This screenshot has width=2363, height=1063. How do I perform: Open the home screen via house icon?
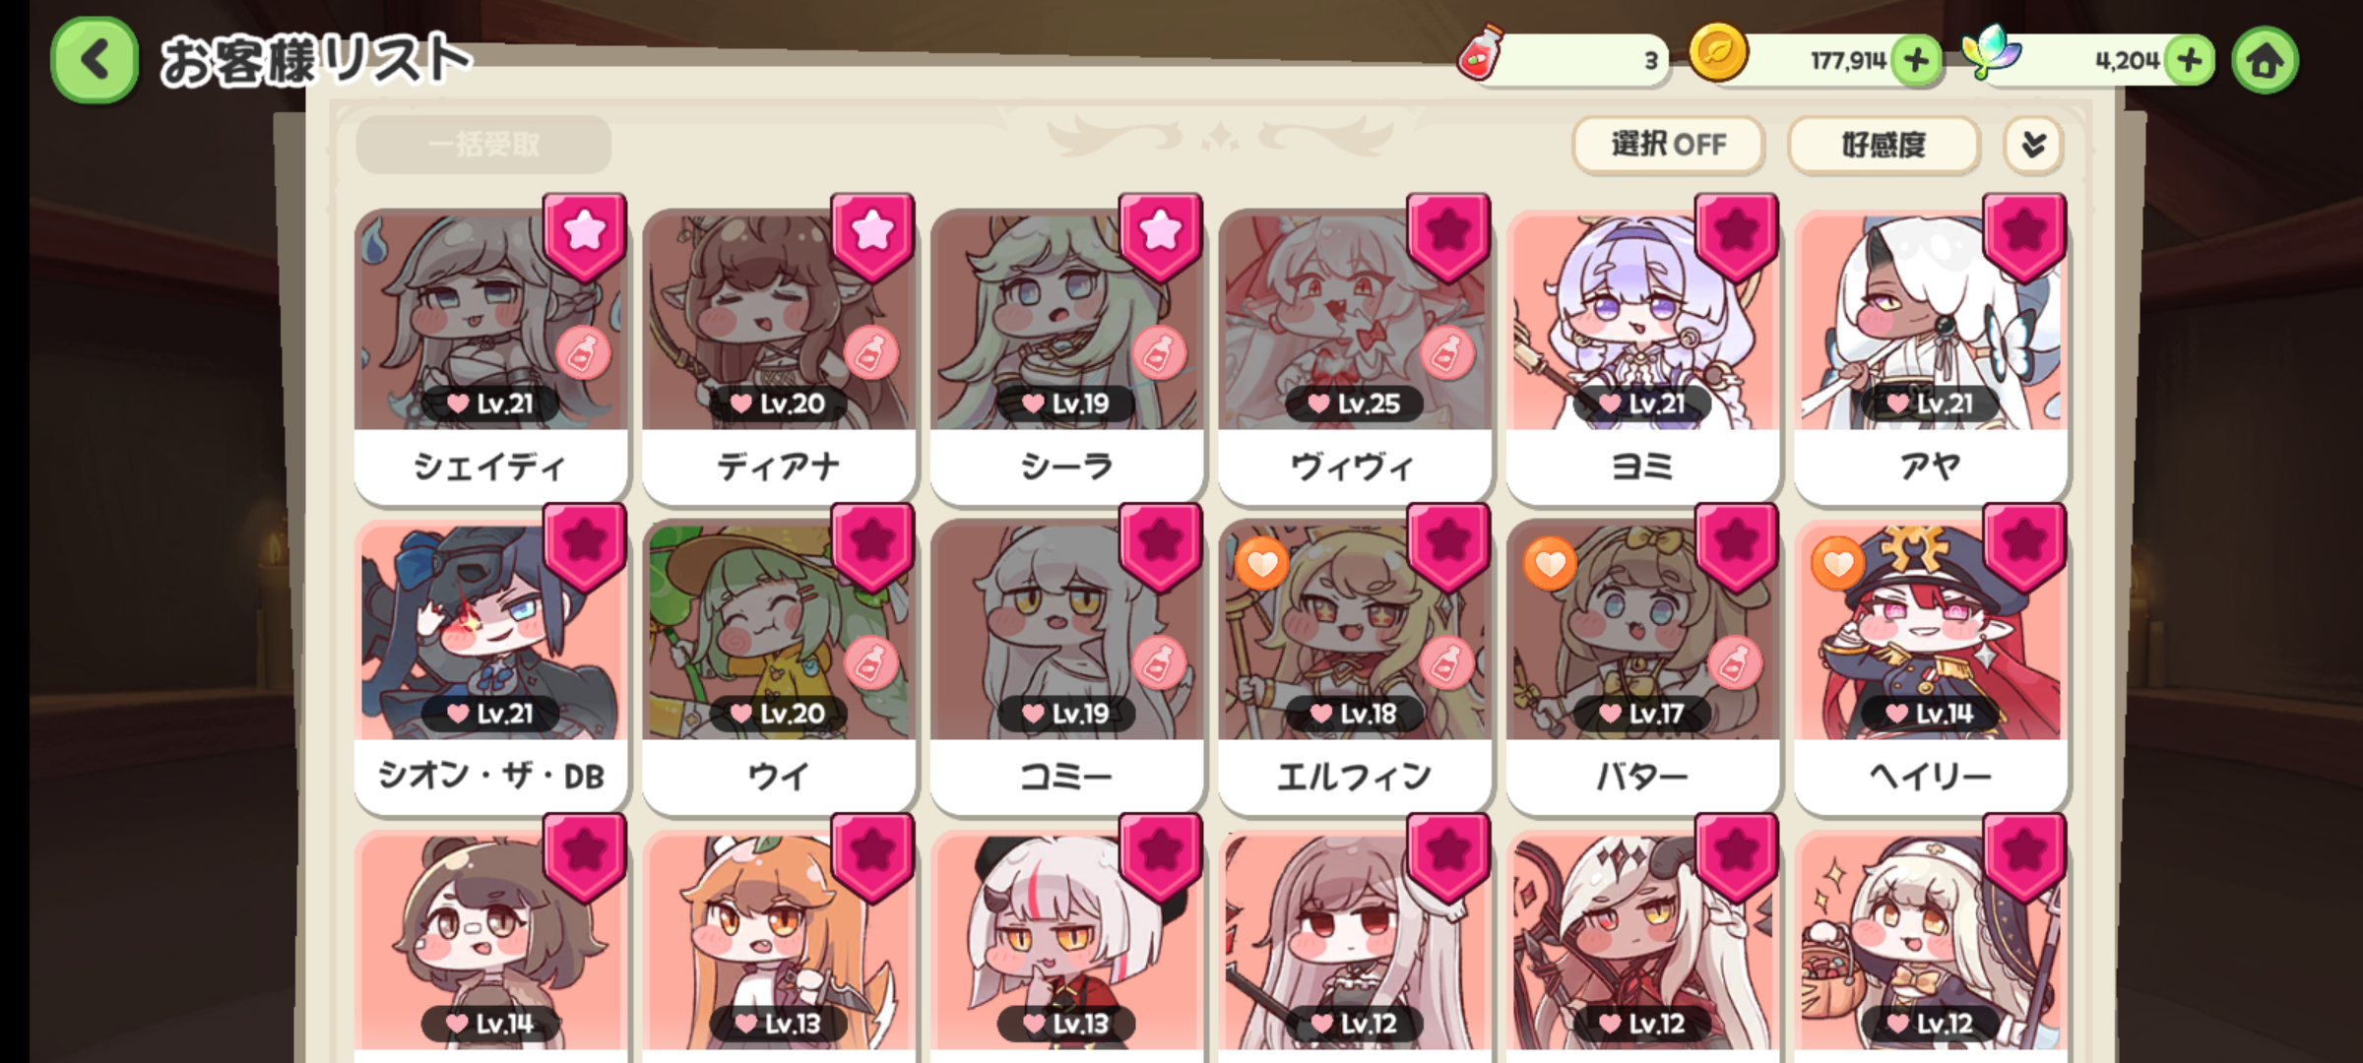2265,61
